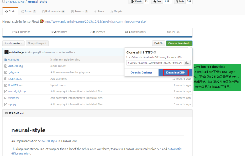Select the HTTPS clone URL field
This screenshot has width=245, height=156.
tap(155, 63)
